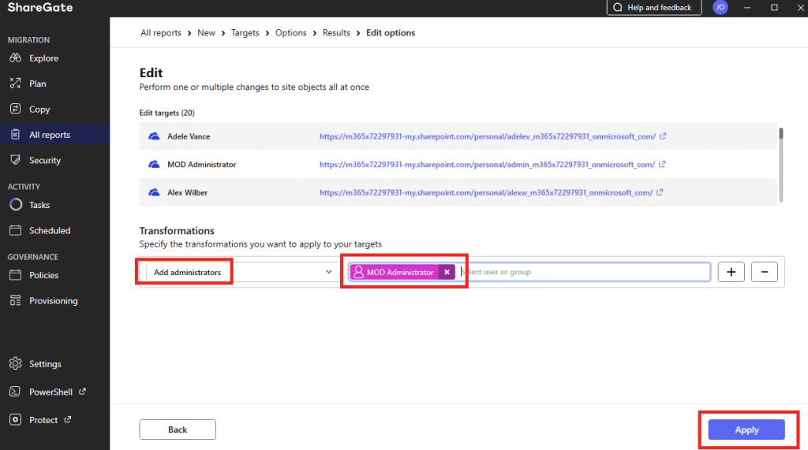This screenshot has height=450, width=808.
Task: Open Adele Vance's personal SharePoint URL
Action: pyautogui.click(x=487, y=136)
